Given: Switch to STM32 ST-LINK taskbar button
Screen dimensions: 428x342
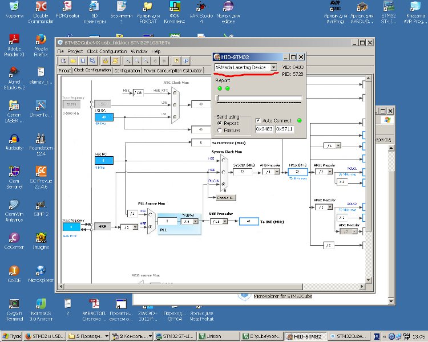Looking at the screenshot, I should (x=175, y=336).
